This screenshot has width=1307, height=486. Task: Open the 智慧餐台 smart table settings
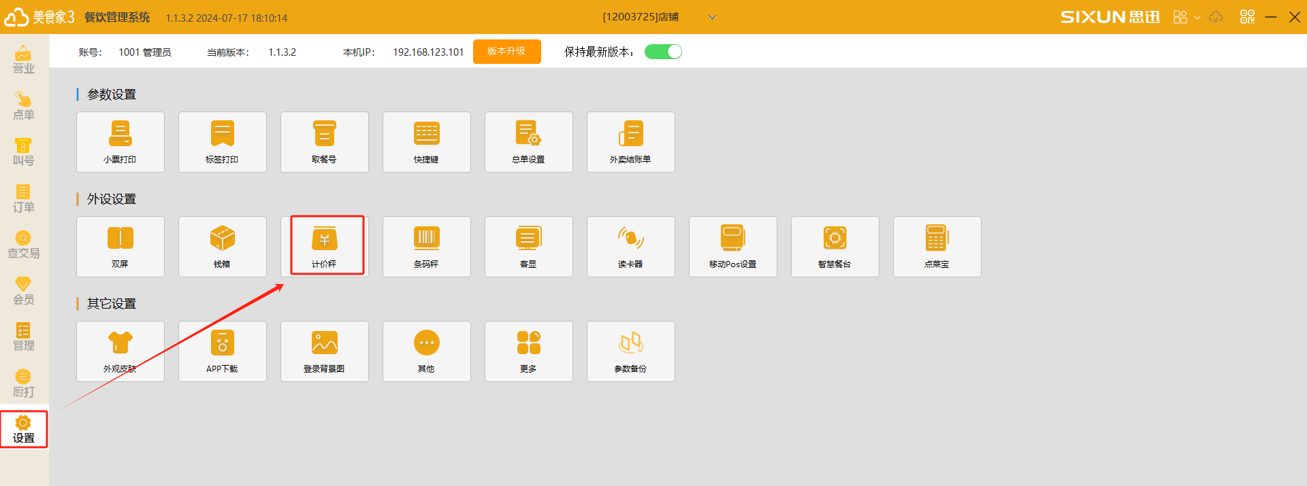pos(835,247)
